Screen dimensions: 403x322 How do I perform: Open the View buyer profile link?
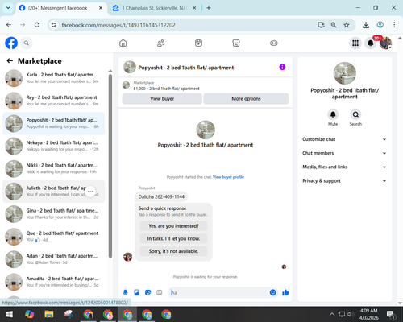[x=228, y=177]
